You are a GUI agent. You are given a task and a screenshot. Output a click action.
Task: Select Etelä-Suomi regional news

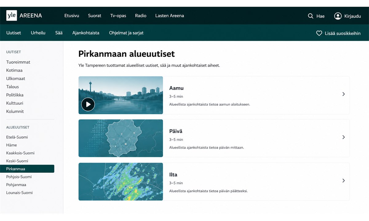click(17, 137)
